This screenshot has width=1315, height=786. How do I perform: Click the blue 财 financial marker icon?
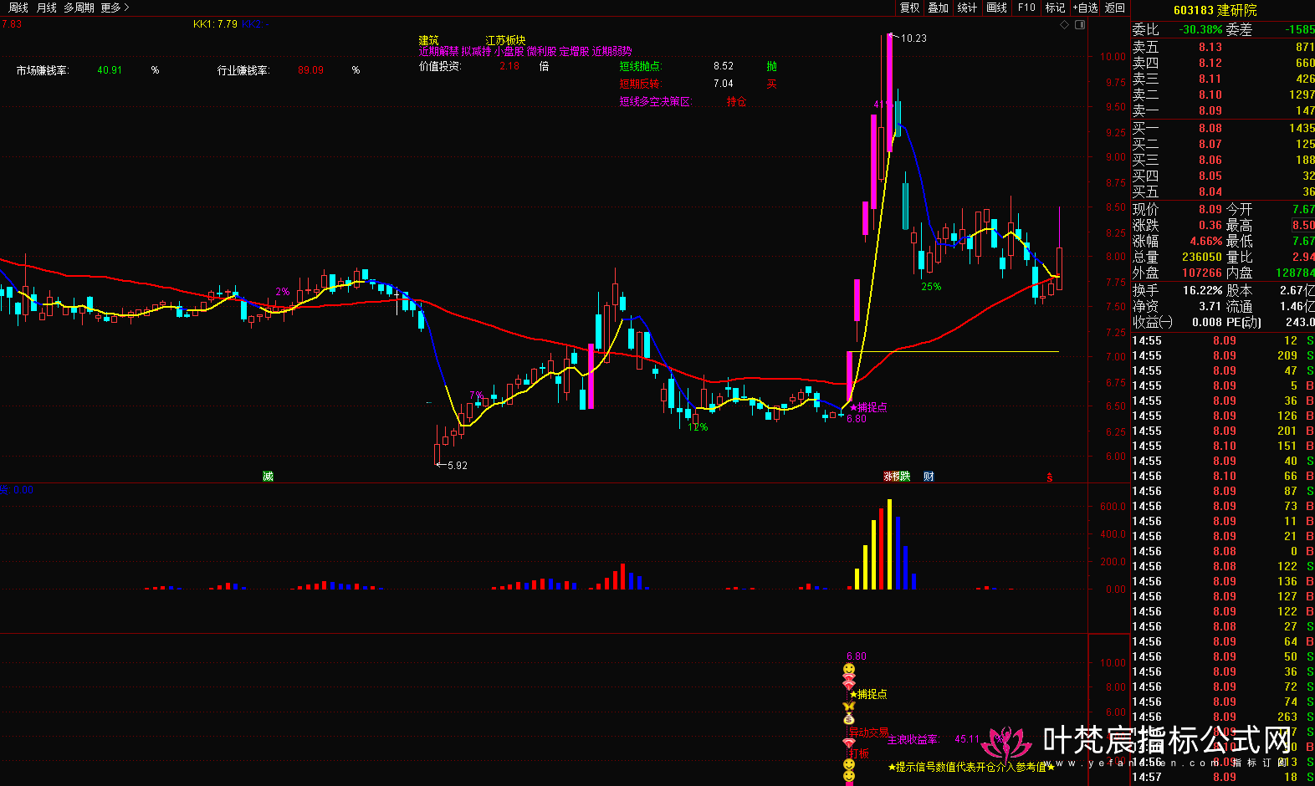tap(929, 477)
